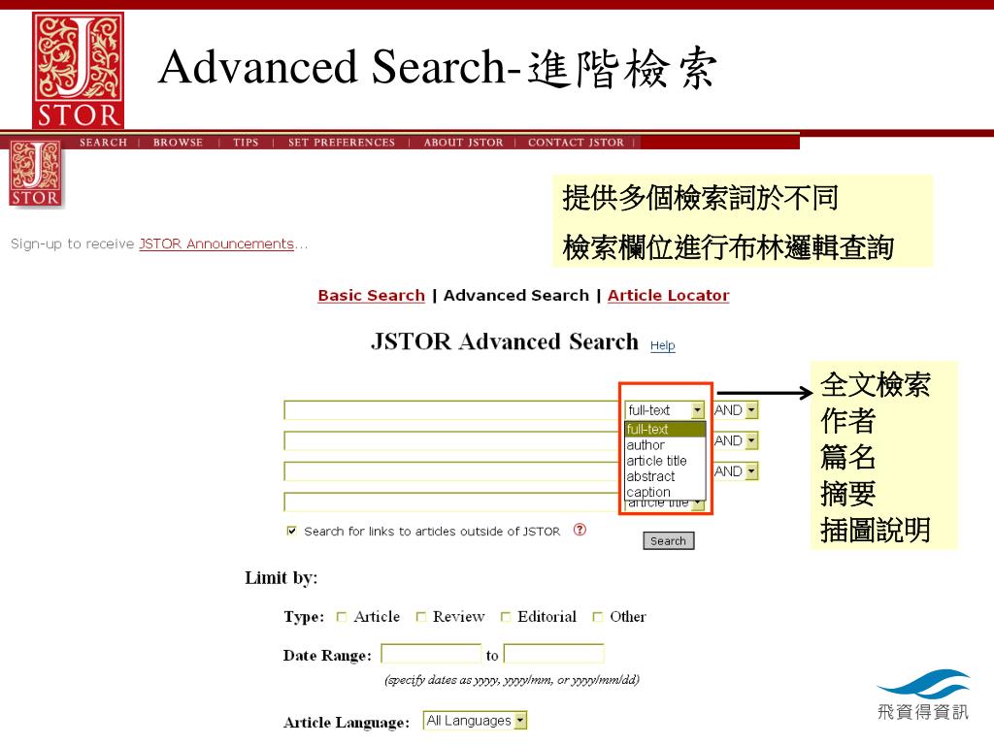
Task: Open the full-text field dropdown
Action: pyautogui.click(x=664, y=410)
